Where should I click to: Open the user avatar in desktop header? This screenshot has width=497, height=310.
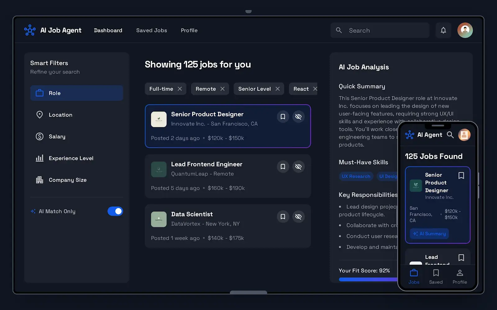465,30
